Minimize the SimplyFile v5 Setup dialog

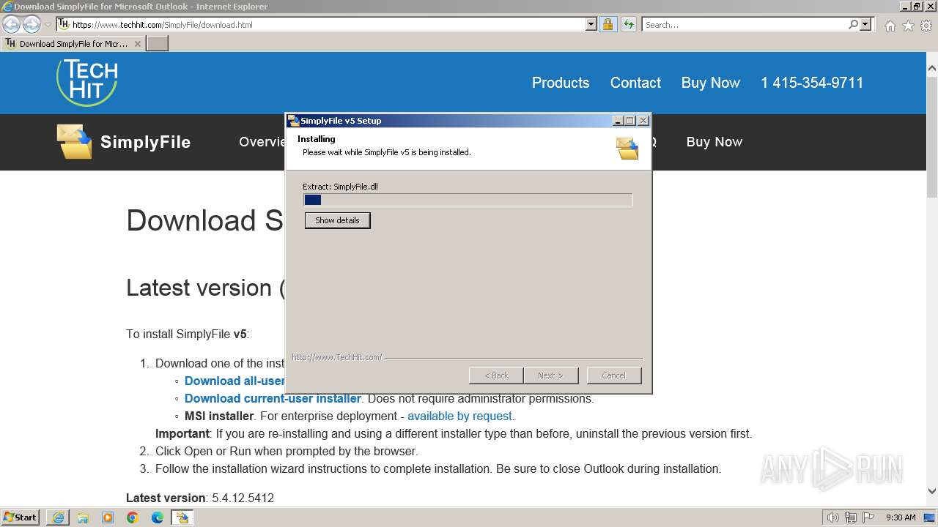click(618, 121)
